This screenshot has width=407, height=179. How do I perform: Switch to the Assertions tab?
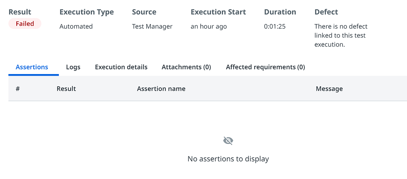[x=32, y=67]
